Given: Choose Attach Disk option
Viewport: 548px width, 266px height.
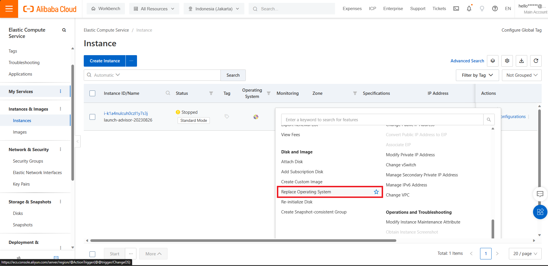Looking at the screenshot, I should pyautogui.click(x=292, y=162).
